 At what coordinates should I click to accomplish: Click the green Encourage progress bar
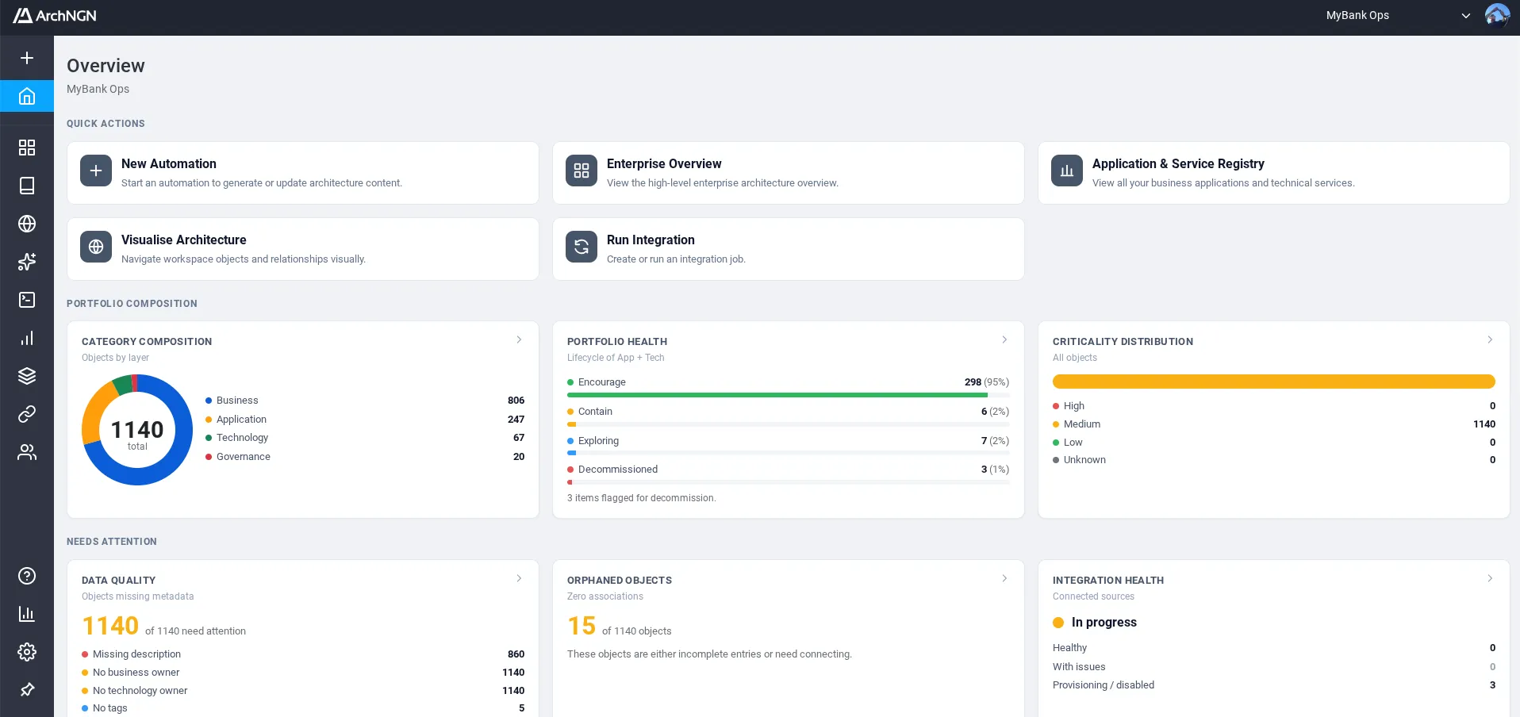tap(777, 395)
